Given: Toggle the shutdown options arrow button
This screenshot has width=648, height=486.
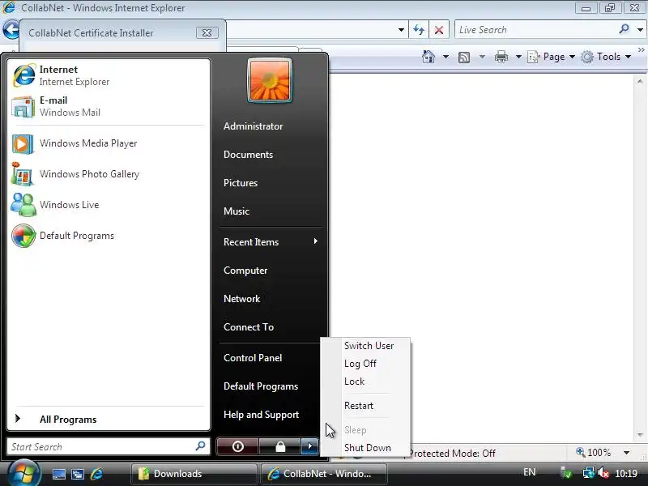Looking at the screenshot, I should [309, 446].
